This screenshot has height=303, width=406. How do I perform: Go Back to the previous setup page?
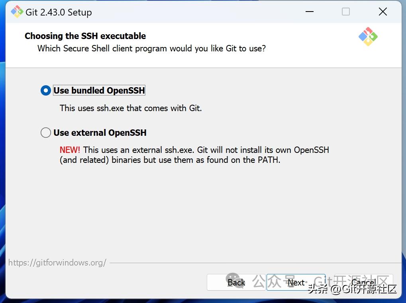236,282
